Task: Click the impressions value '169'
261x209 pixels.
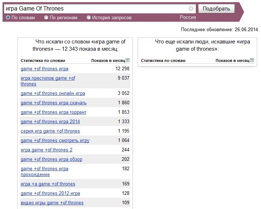Action: [x=125, y=184]
